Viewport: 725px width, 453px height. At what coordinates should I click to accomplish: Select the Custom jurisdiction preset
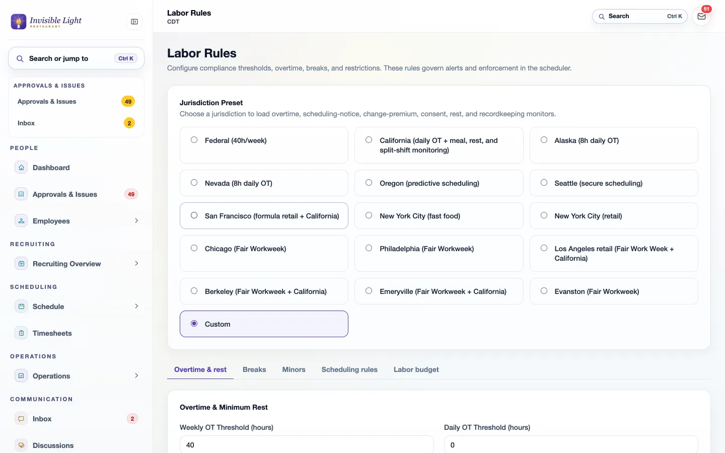[264, 324]
